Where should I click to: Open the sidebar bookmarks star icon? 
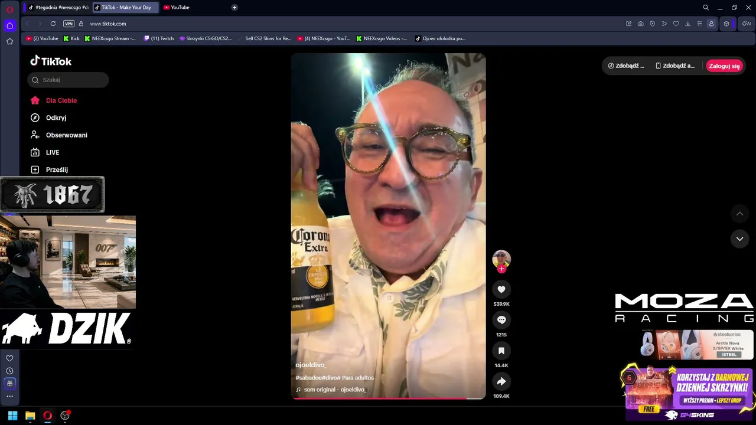click(x=9, y=41)
